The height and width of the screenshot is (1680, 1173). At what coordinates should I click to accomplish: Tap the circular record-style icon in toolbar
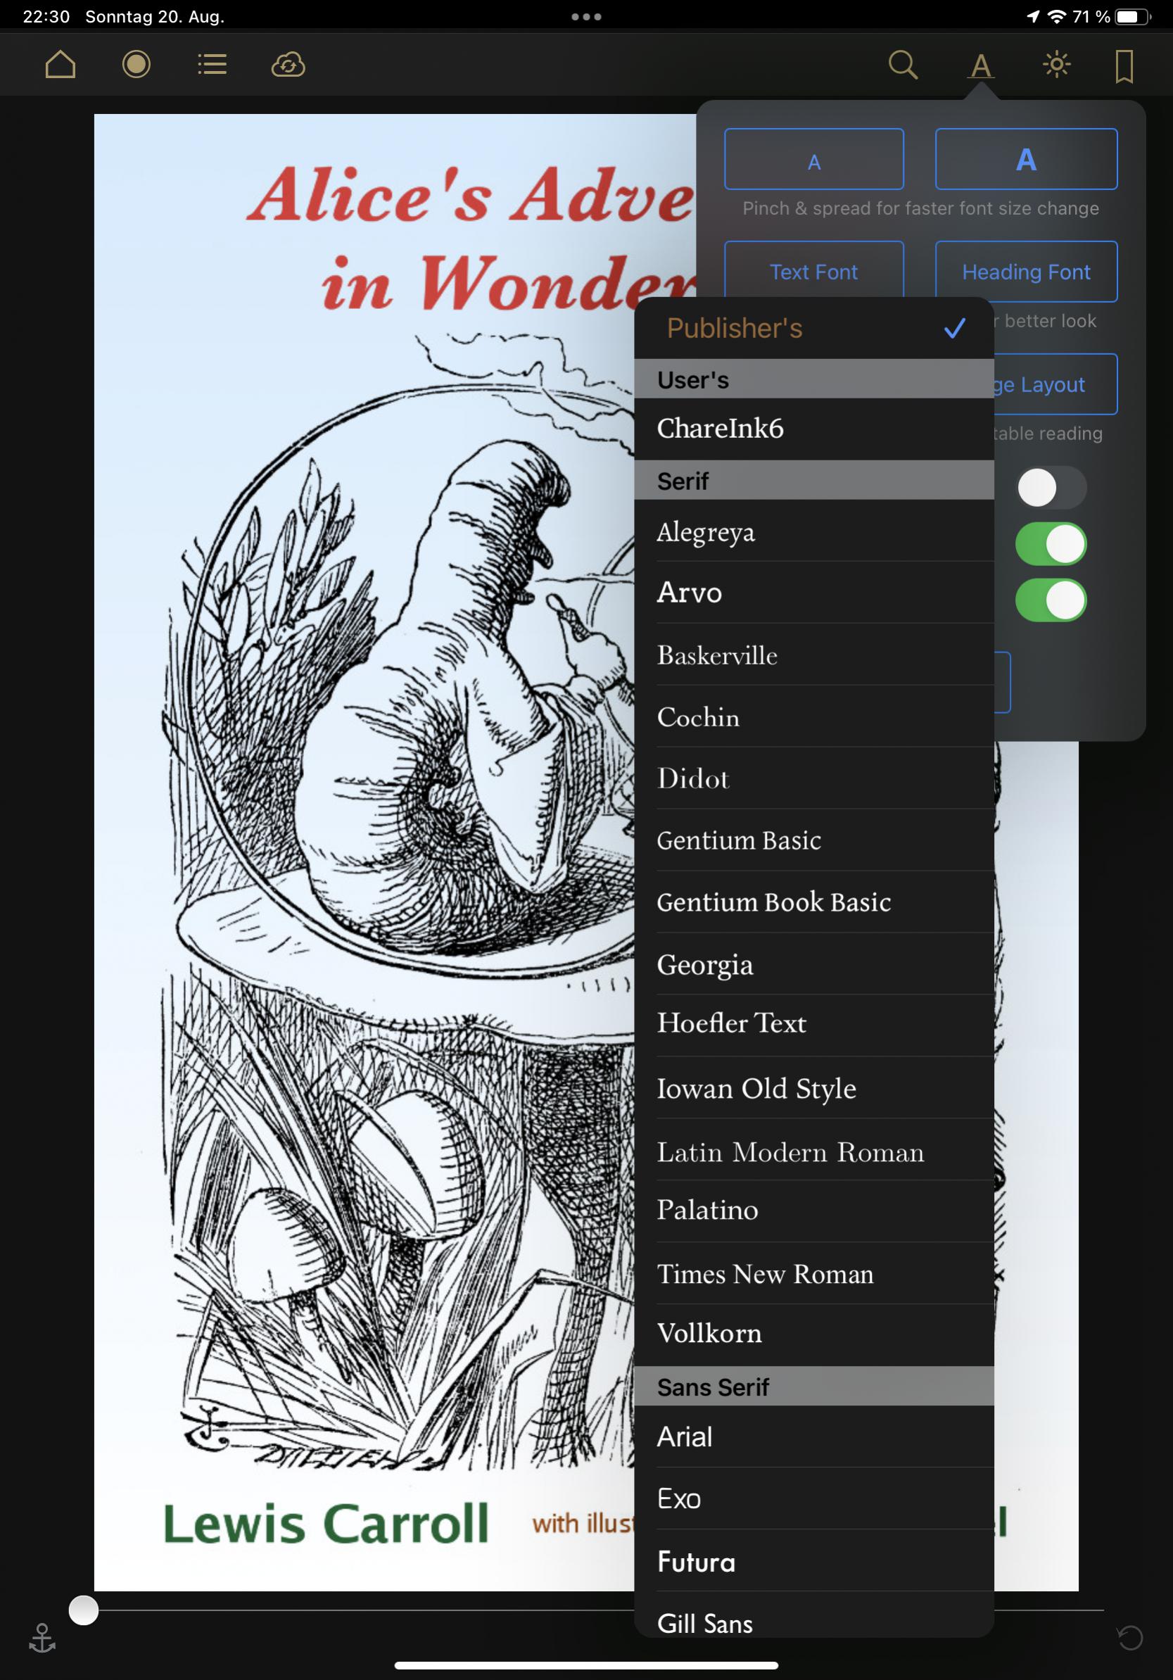pos(136,64)
